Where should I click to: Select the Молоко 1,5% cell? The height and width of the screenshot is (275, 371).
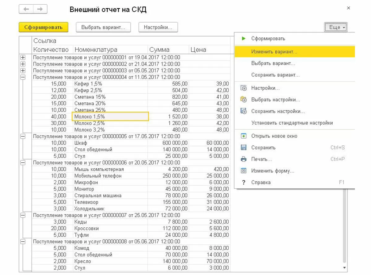110,117
